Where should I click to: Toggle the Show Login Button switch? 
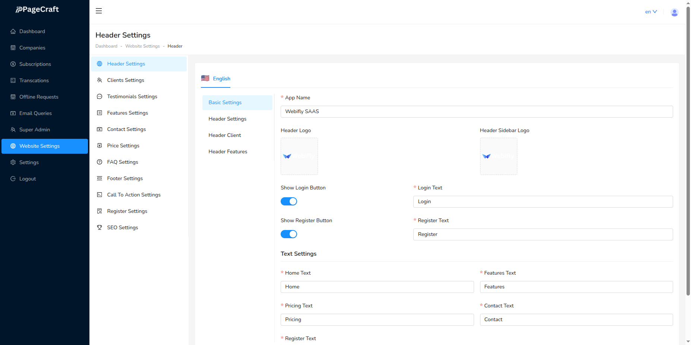coord(289,201)
